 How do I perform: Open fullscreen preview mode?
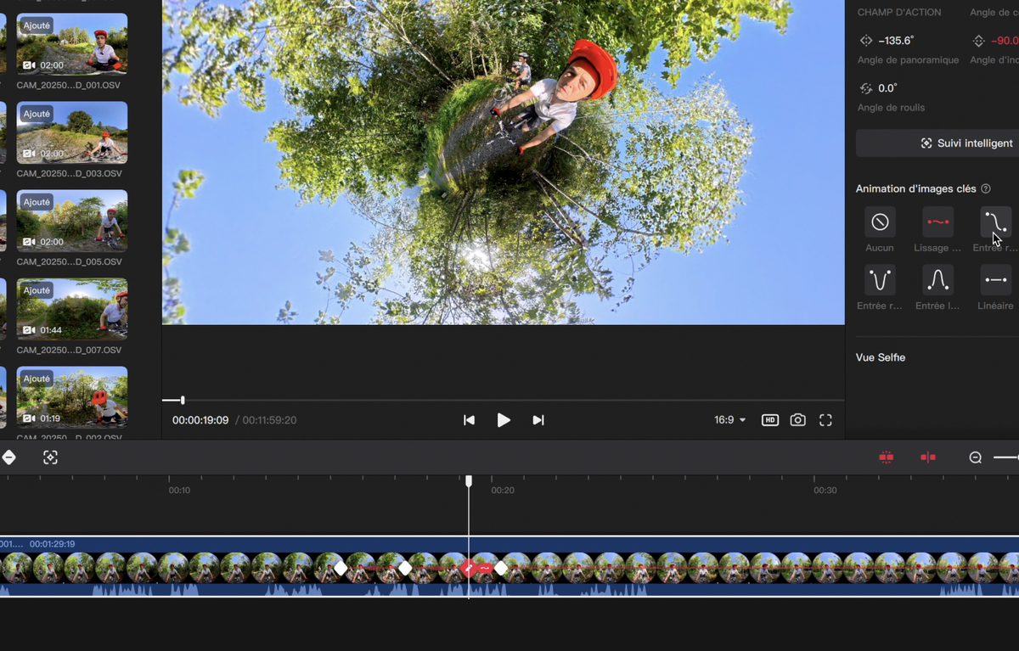pos(826,419)
